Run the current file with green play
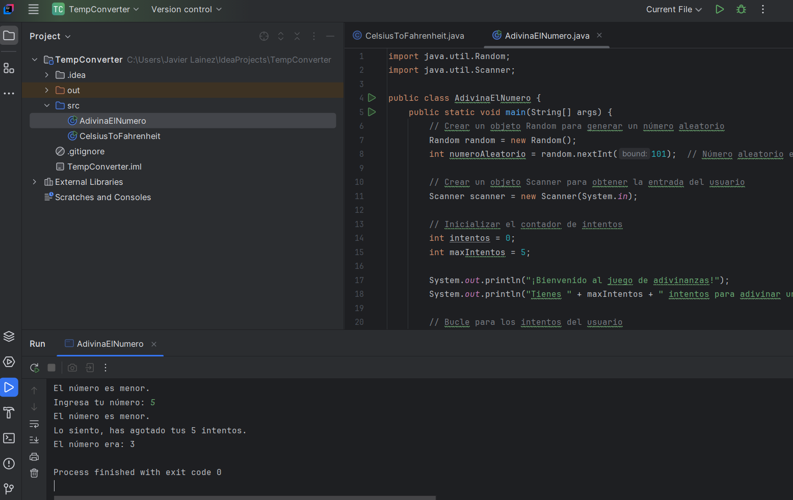 click(x=720, y=9)
